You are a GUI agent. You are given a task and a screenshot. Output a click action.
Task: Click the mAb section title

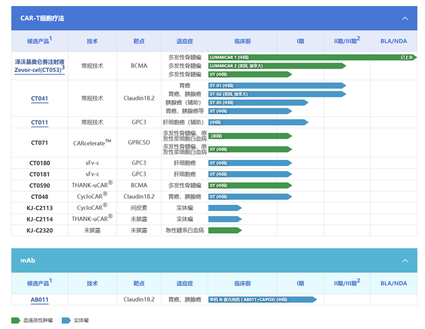pos(28,261)
